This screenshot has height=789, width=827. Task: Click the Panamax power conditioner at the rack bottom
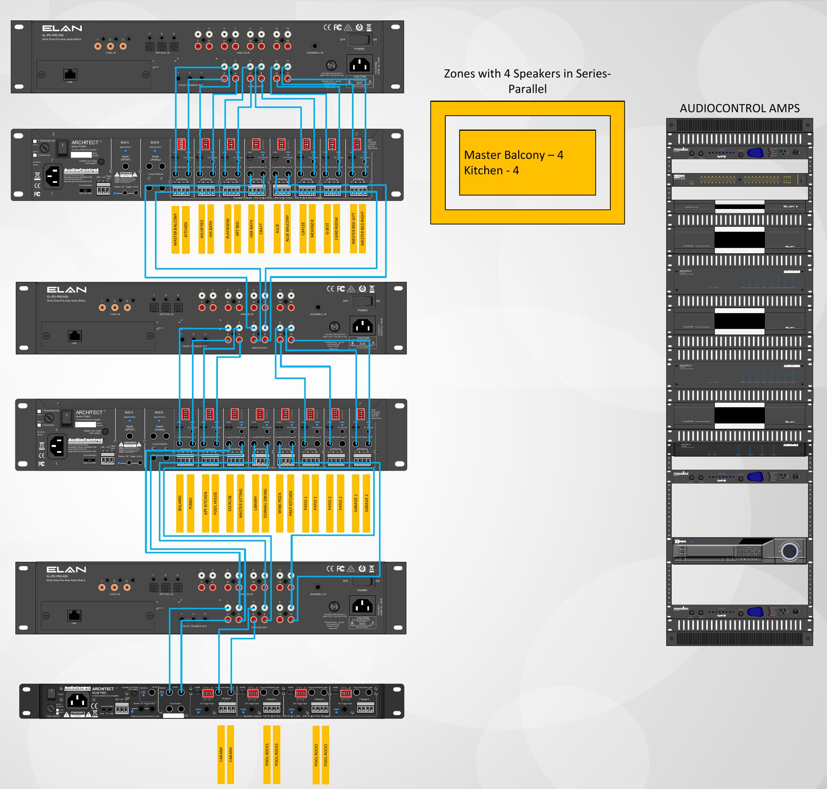click(x=739, y=612)
